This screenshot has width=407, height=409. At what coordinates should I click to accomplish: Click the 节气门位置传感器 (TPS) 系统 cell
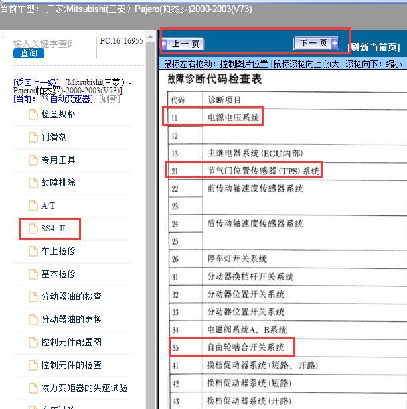[x=263, y=171]
